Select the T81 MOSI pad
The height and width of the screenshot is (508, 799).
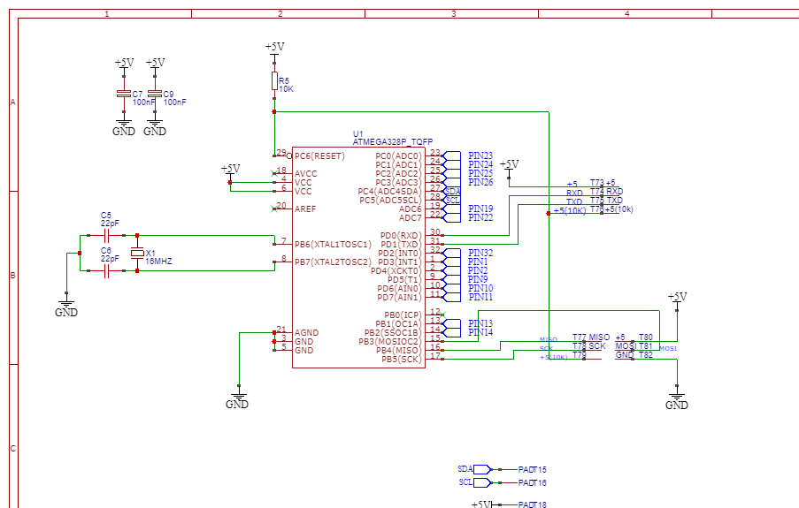634,346
